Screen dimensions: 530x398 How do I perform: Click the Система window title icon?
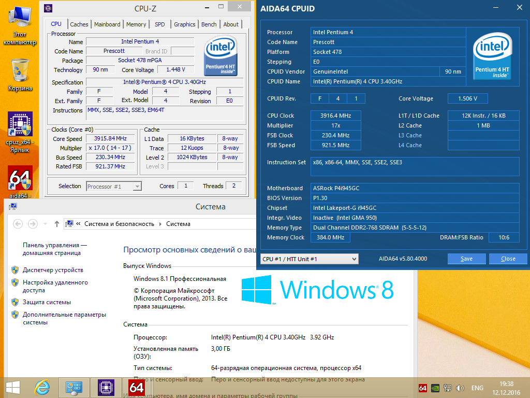pos(13,206)
